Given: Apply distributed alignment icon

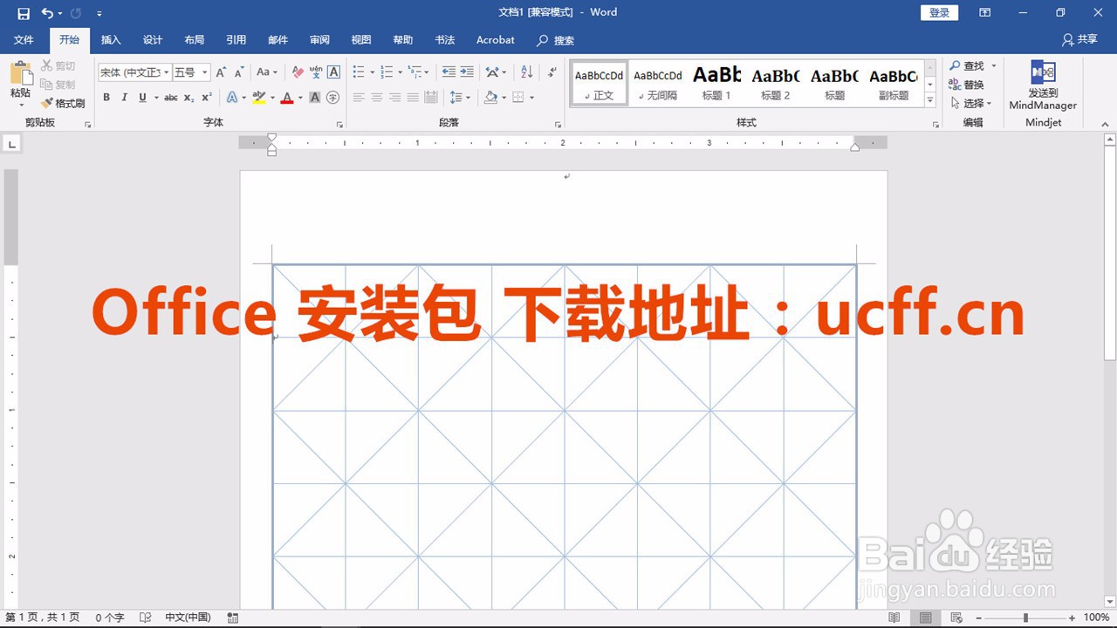Looking at the screenshot, I should pyautogui.click(x=430, y=98).
